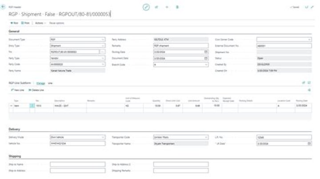
Task: Click the page title RGP Shipment
Action: (60, 14)
